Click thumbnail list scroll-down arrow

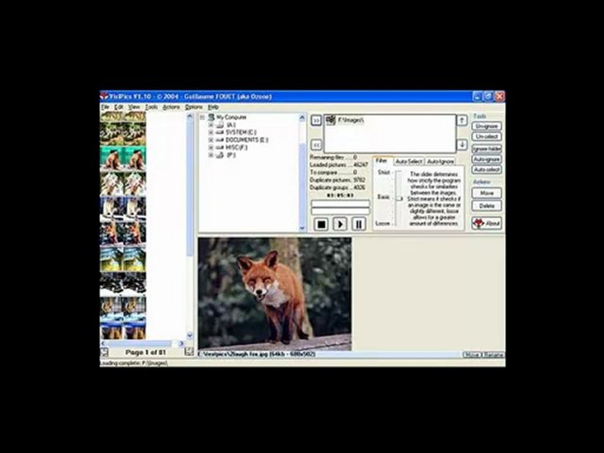pyautogui.click(x=189, y=336)
